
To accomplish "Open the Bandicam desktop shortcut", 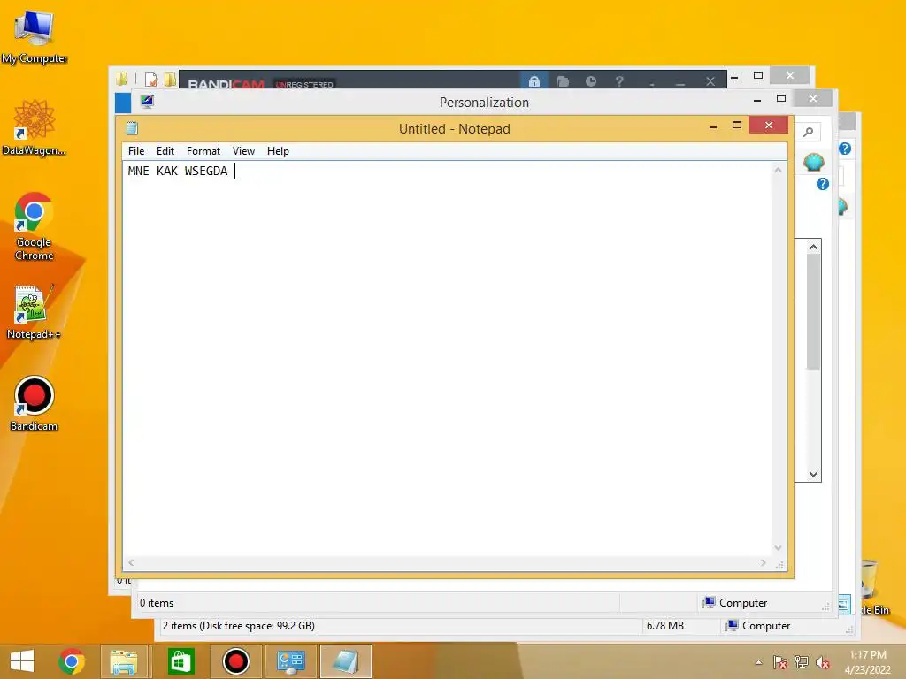I will pyautogui.click(x=35, y=403).
